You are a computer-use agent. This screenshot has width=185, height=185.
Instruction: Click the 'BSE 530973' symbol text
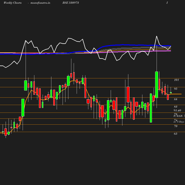(x=71, y=3)
